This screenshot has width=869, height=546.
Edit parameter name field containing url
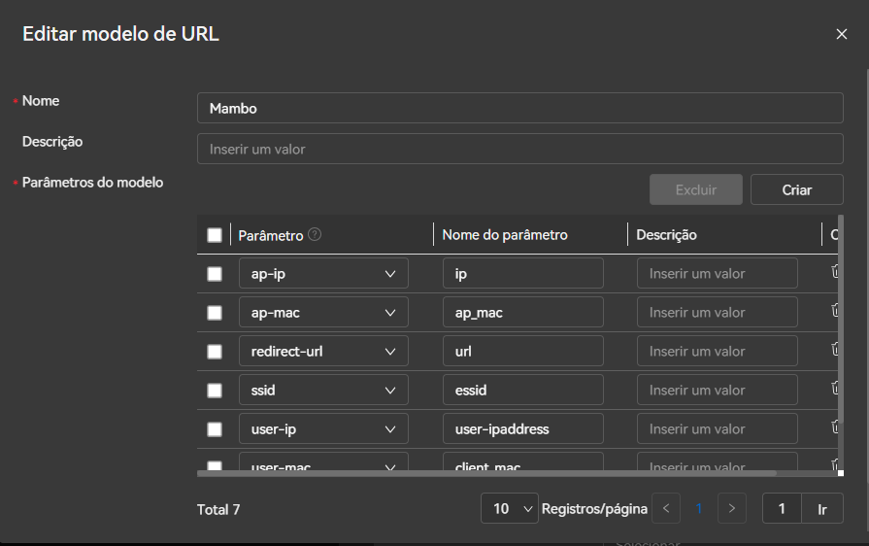(522, 351)
